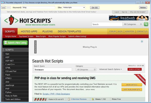The width and height of the screenshot is (151, 103).
Task: Open New Scripts submenu
Action: [41, 36]
